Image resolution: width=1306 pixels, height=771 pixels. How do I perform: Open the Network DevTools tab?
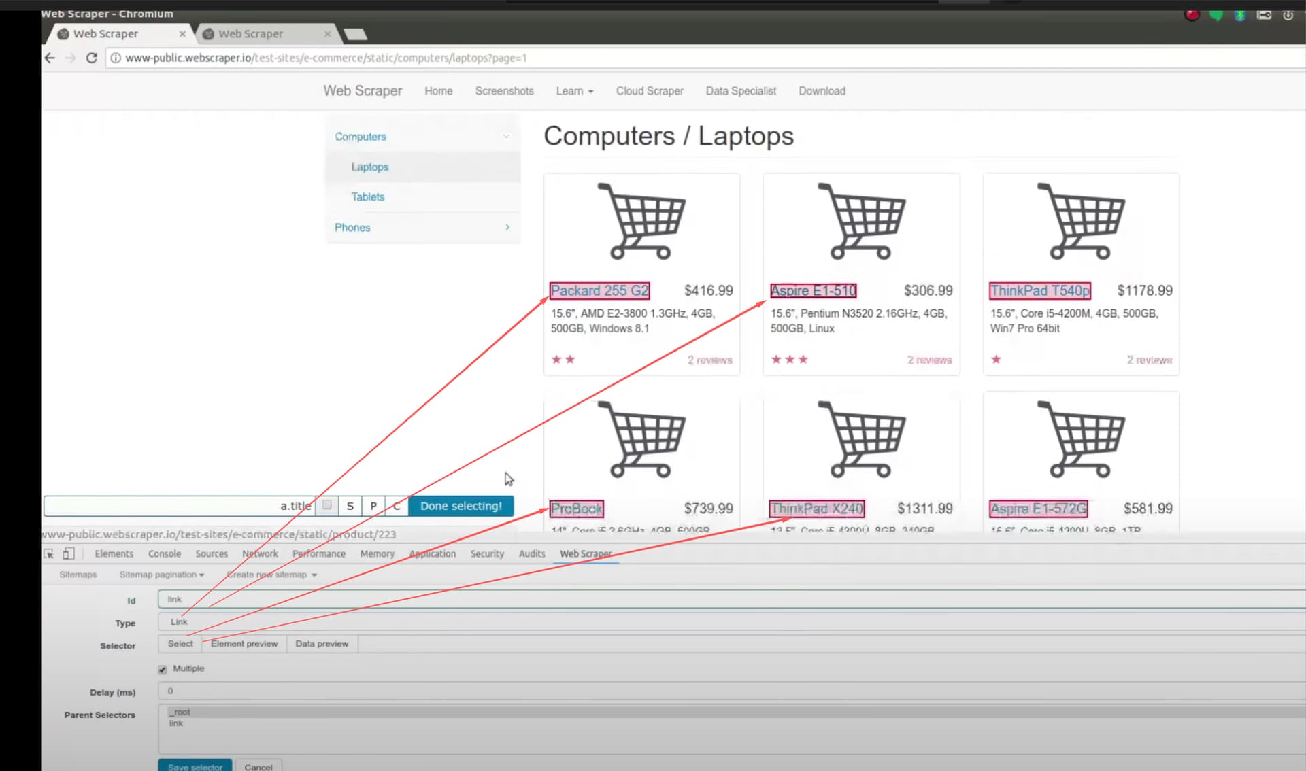pyautogui.click(x=260, y=553)
